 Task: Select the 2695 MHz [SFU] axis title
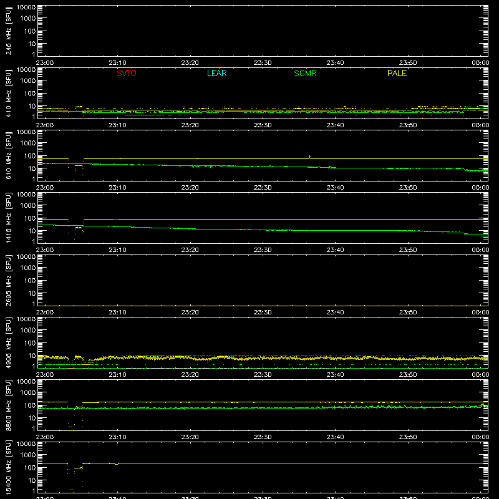point(8,280)
